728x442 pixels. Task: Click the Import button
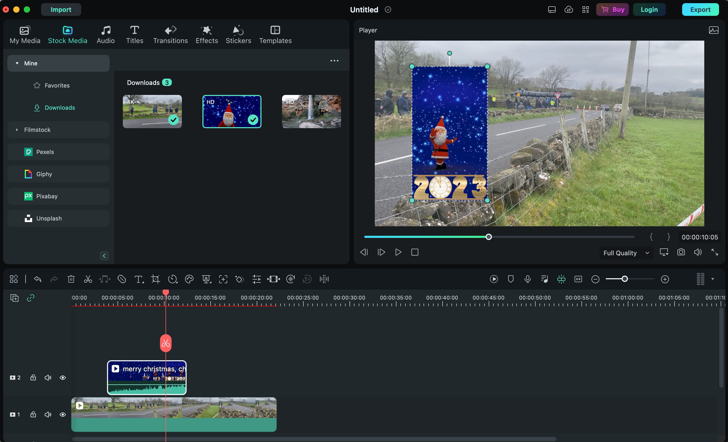61,9
